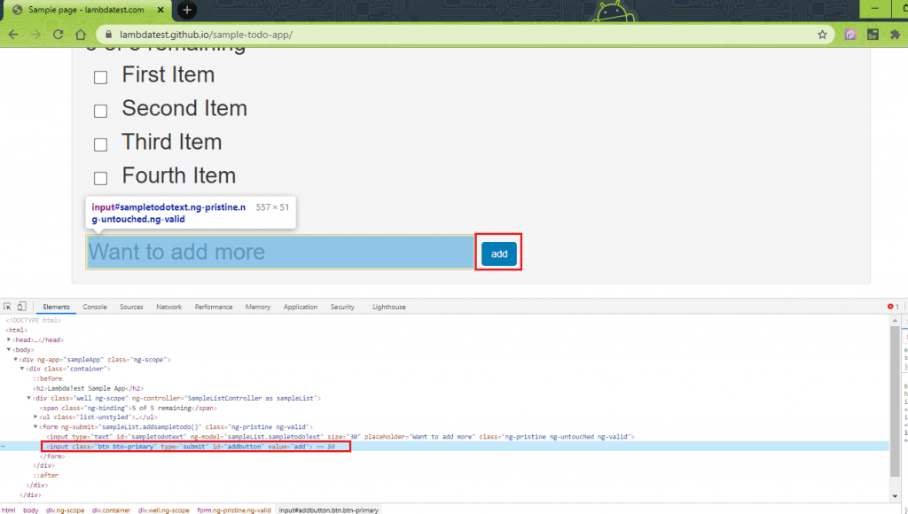Open the Performance tab

coord(214,307)
